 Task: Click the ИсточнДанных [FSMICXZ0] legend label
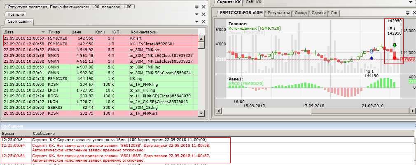(x=255, y=28)
